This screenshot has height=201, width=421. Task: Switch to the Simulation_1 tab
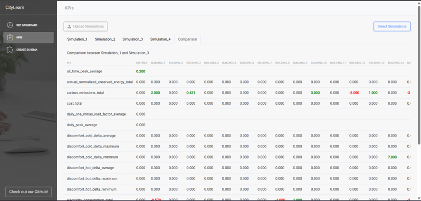pyautogui.click(x=77, y=39)
